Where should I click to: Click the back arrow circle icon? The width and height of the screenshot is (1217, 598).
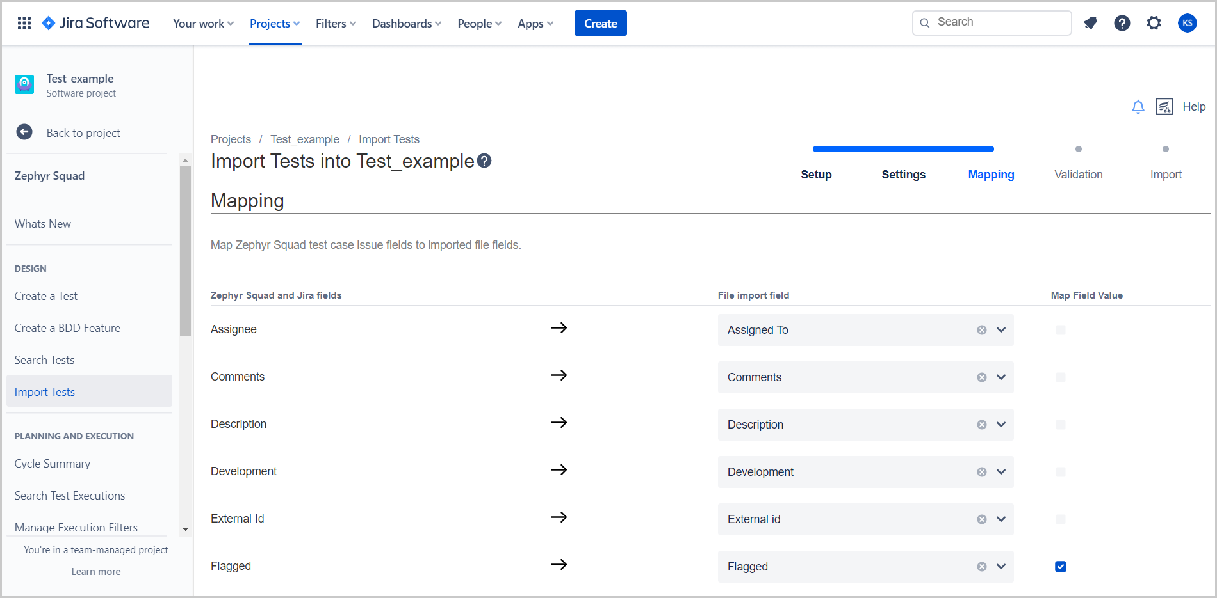click(x=24, y=132)
